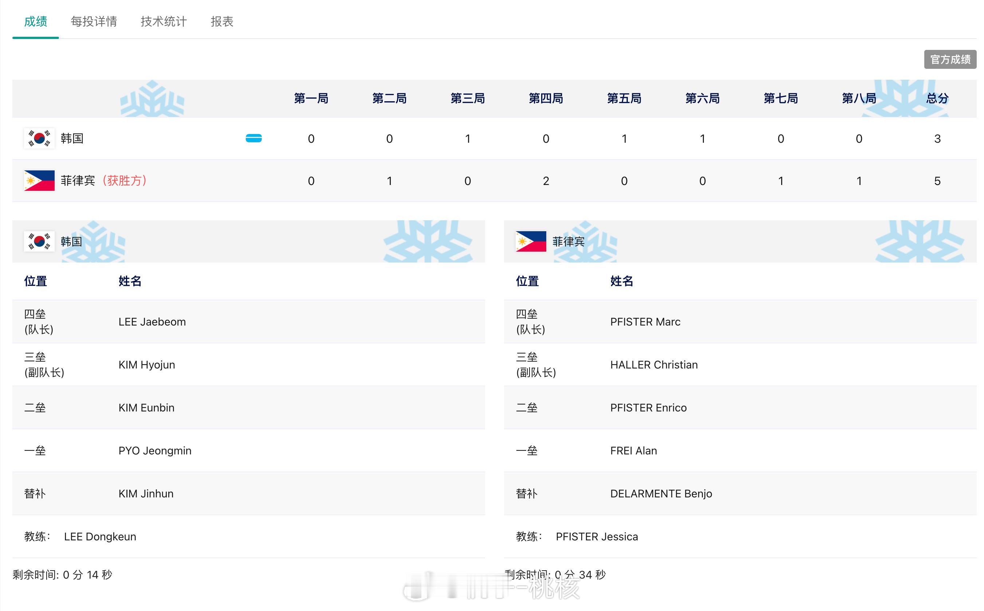
Task: Open the 每投详情 tab
Action: coord(94,21)
